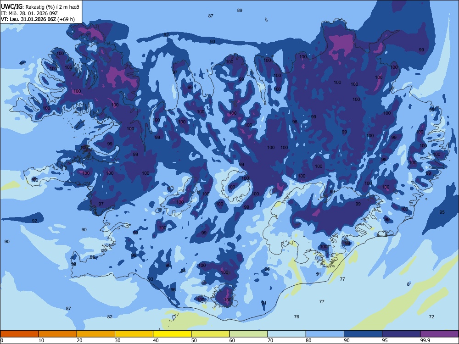Viewport: 459px width, 344px height.
Task: Click the '72' humidity value in southeast ocean
Action: [x=431, y=316]
